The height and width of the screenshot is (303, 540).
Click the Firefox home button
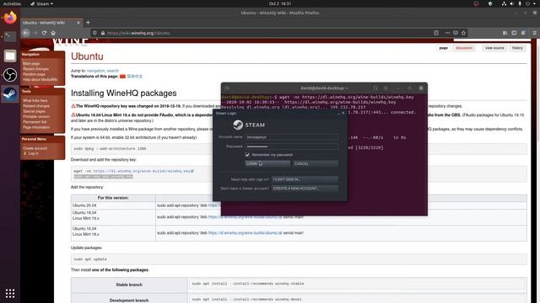(x=53, y=33)
